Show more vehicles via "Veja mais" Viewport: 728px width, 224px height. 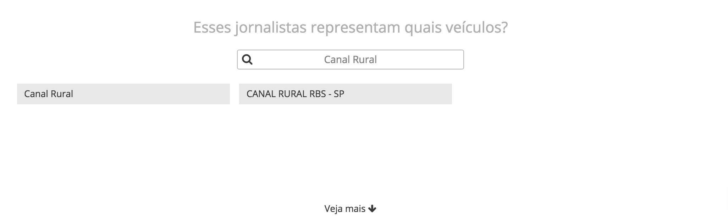tap(345, 209)
